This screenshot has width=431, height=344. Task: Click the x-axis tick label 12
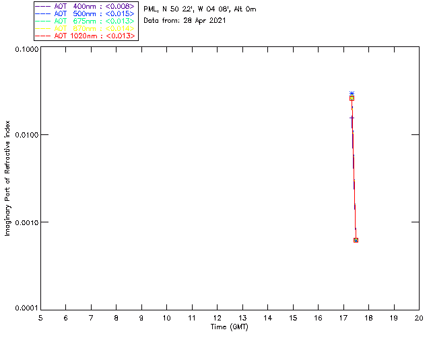[x=217, y=318]
